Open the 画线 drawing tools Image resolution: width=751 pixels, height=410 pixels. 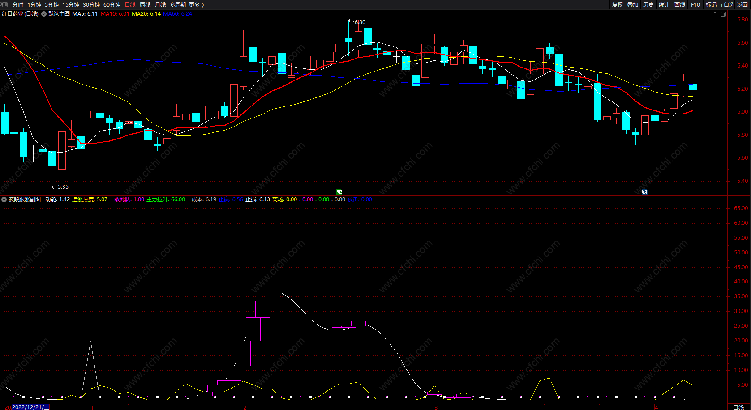[680, 5]
